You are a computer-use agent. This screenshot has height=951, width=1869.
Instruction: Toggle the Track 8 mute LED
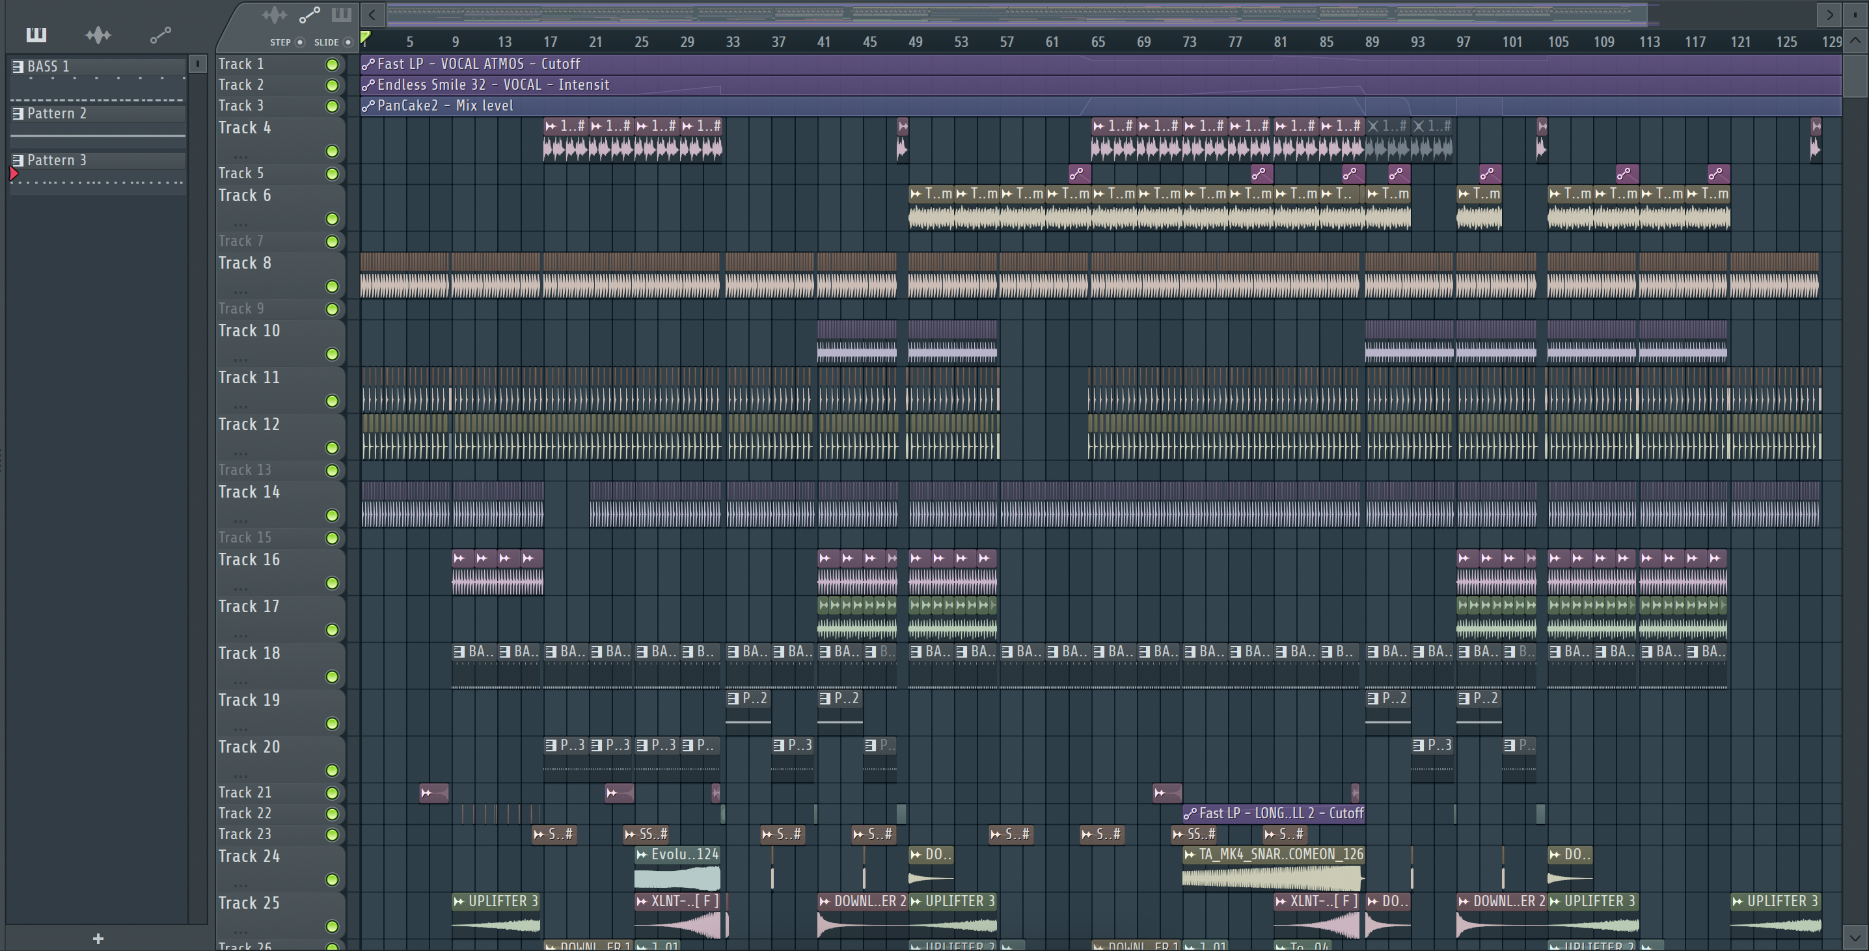332,286
